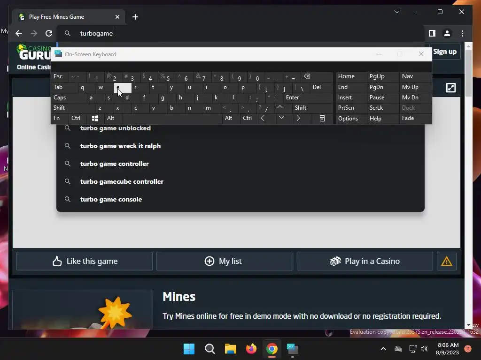
Task: Click the My list button
Action: [225, 261]
